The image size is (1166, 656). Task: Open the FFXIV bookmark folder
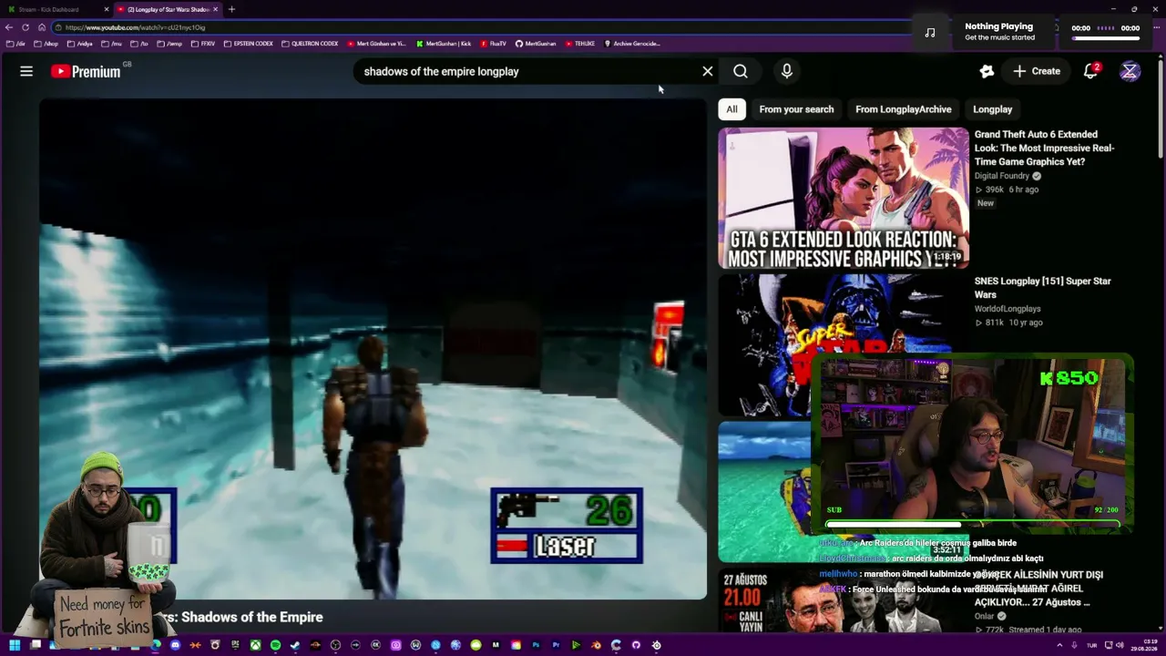coord(203,44)
